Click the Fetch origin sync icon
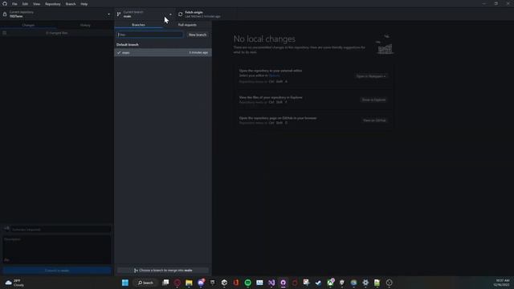514x289 pixels. coord(180,14)
